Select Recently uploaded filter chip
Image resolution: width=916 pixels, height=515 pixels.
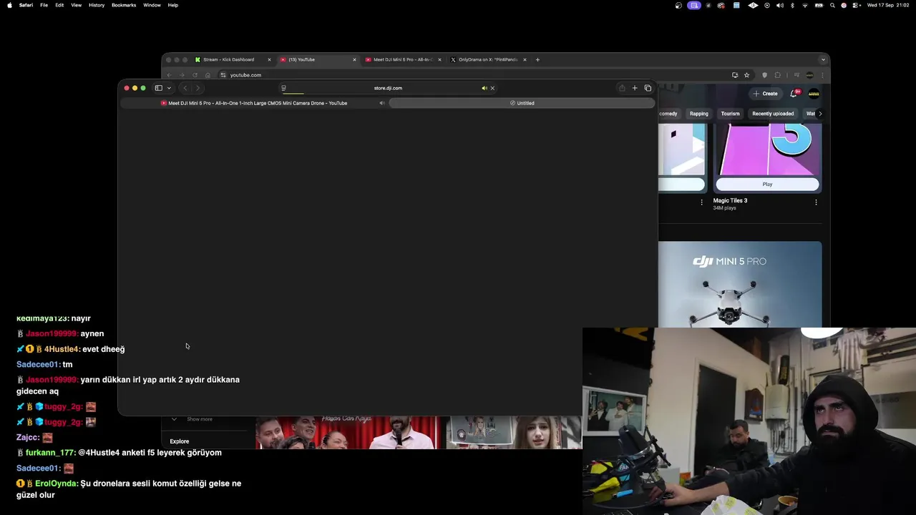coord(773,114)
